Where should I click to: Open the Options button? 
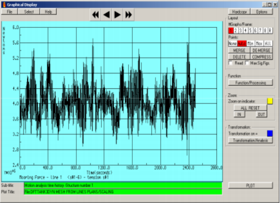[261, 12]
